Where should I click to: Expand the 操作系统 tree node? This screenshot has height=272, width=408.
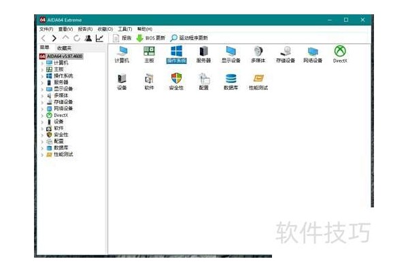[42, 76]
